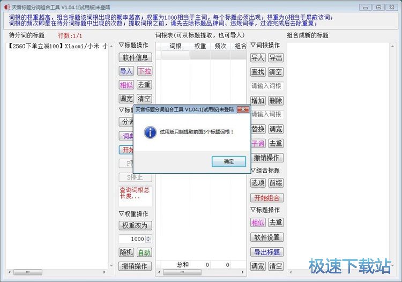This screenshot has width=402, height=282.
Task: Click 调宽 at bottom of right column
Action: 258,266
